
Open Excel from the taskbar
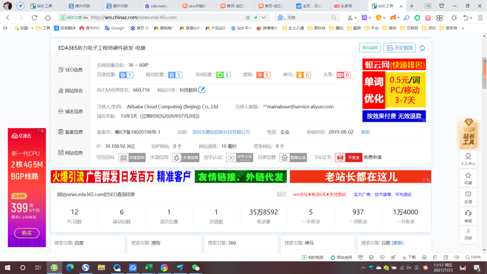(149, 267)
